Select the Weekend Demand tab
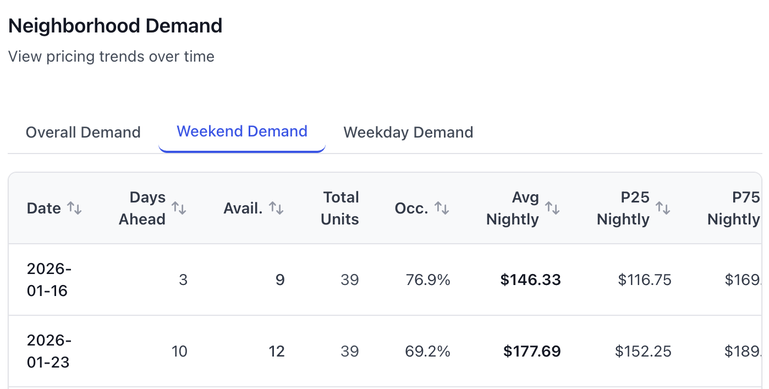Viewport: 769px width, 389px height. point(242,132)
